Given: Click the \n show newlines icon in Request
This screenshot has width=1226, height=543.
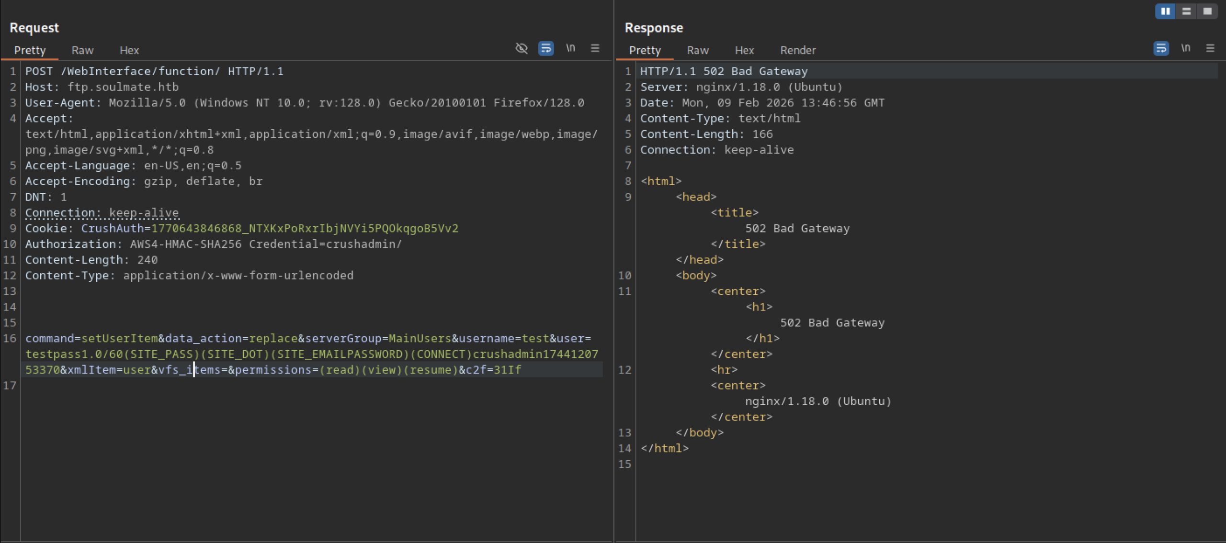Looking at the screenshot, I should 570,48.
